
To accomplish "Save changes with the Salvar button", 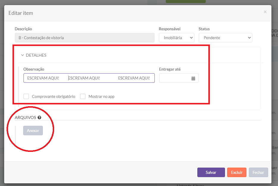I will click(x=211, y=172).
